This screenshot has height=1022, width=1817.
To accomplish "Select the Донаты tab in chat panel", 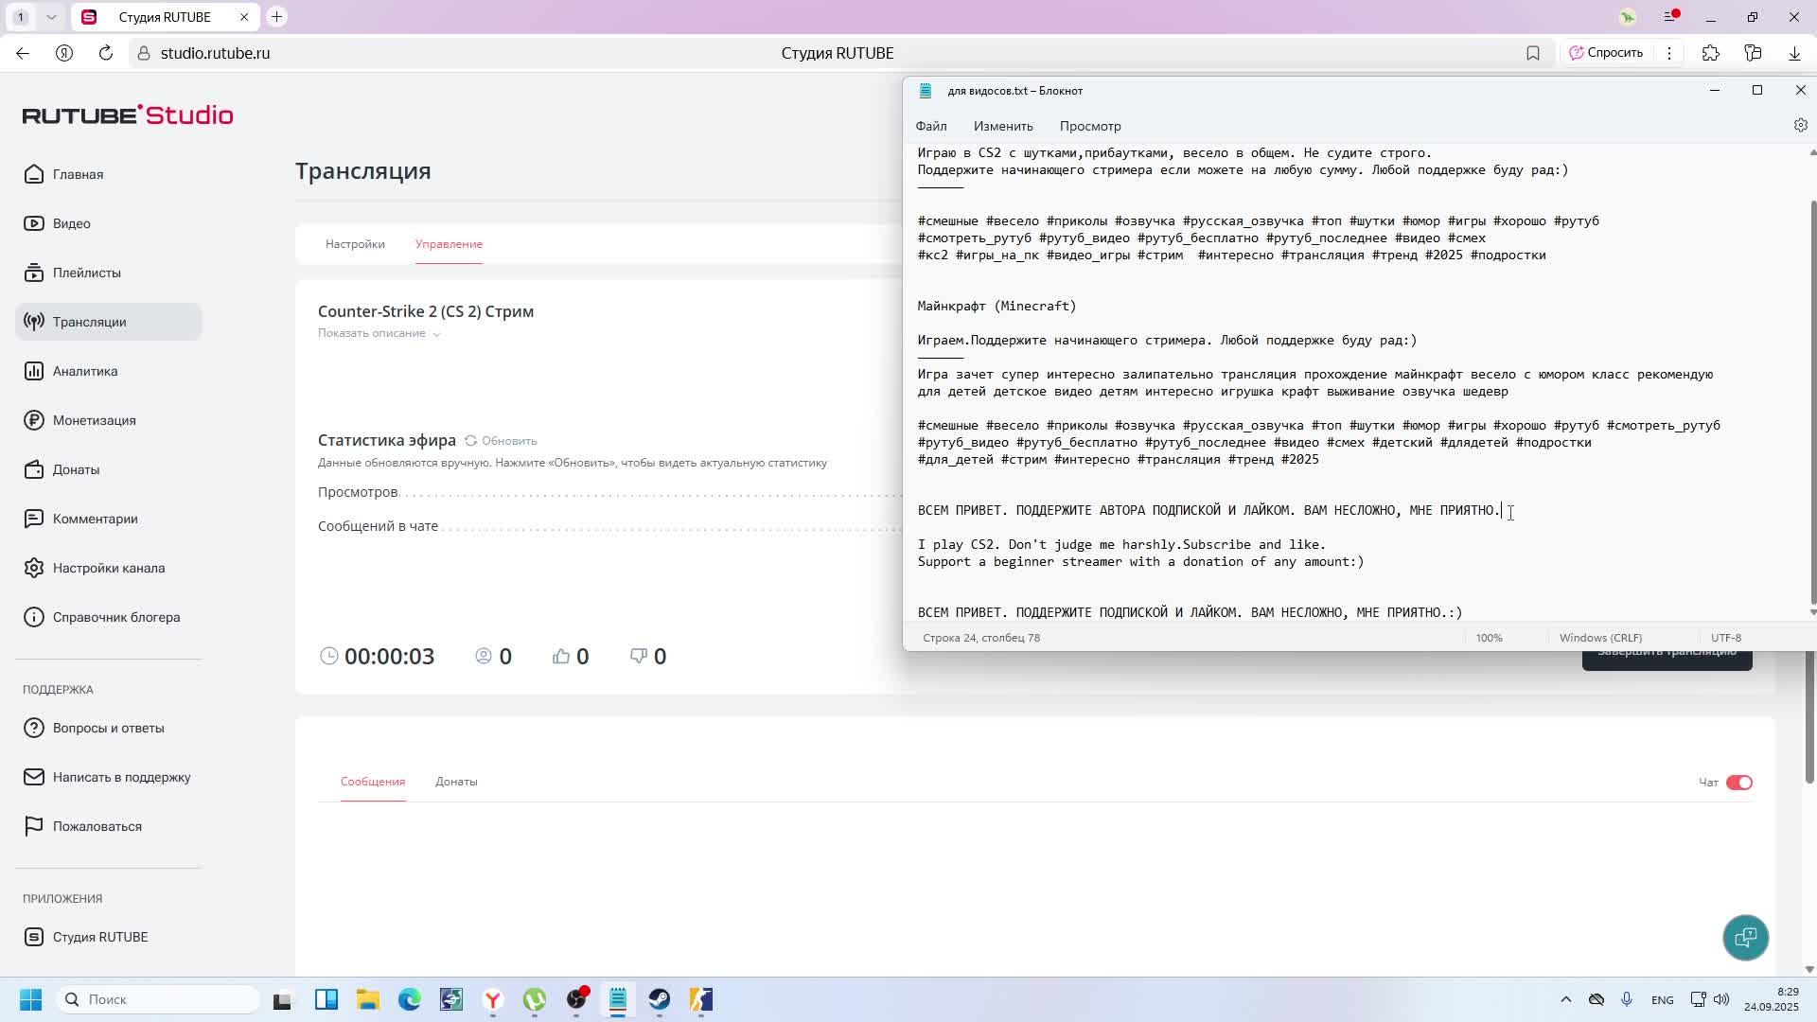I will click(456, 782).
